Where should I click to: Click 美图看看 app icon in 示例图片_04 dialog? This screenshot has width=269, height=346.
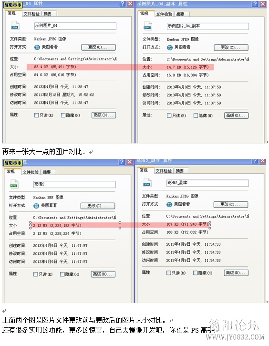click(x=37, y=47)
